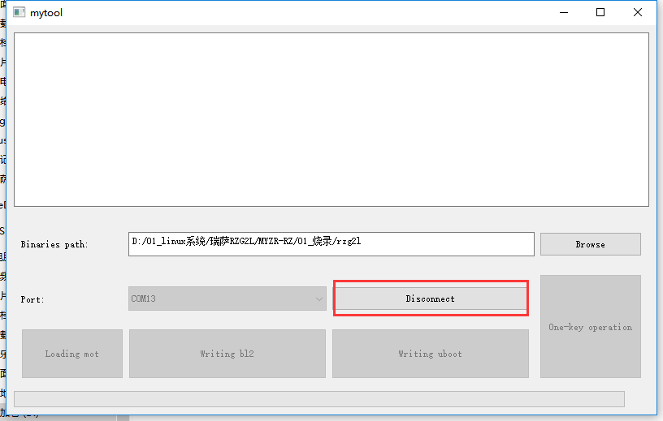Click the Browse button
663x421 pixels.
coord(590,244)
